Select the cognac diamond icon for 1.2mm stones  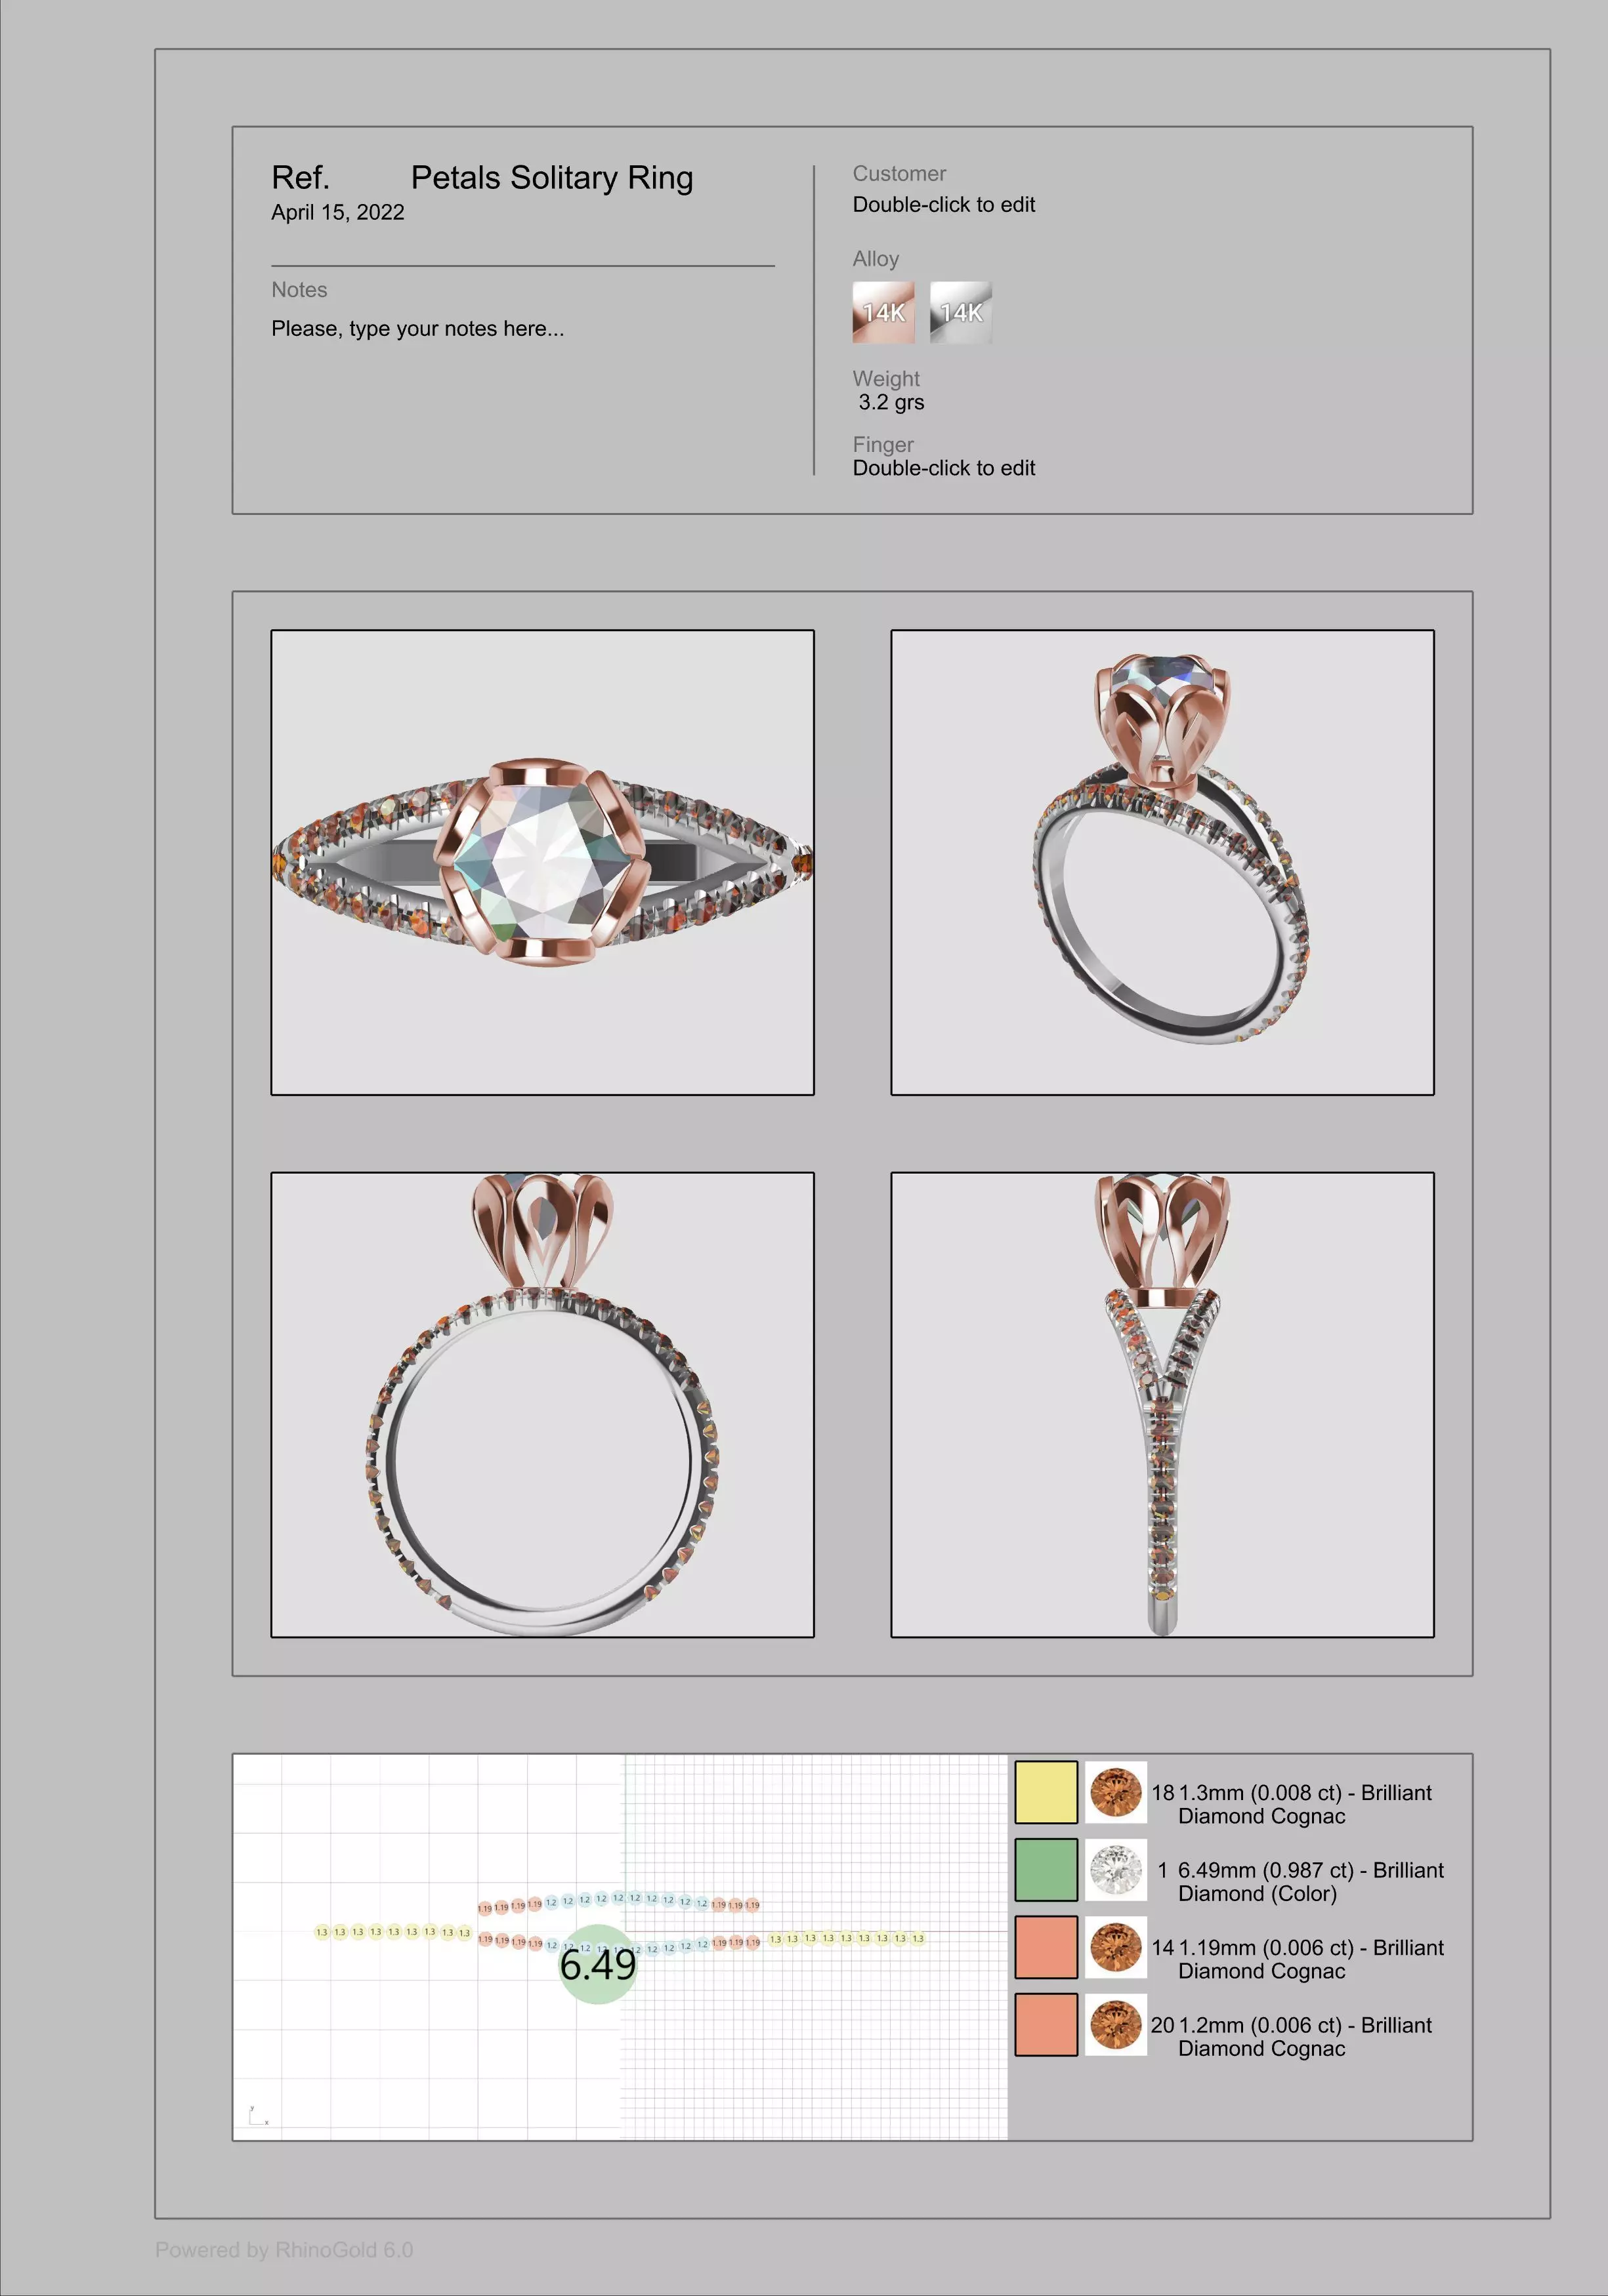1116,2025
